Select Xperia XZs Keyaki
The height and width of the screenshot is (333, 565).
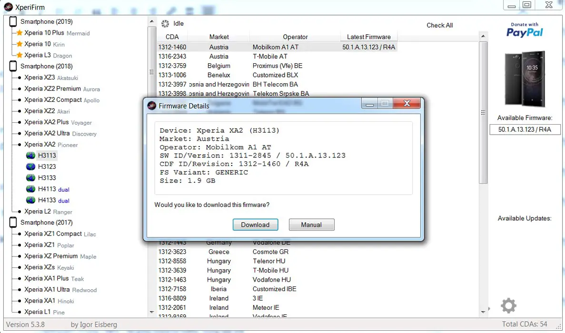coord(49,267)
